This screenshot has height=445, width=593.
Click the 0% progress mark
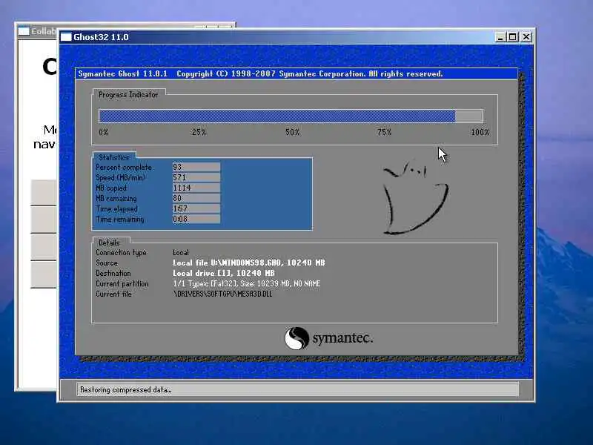tap(104, 132)
